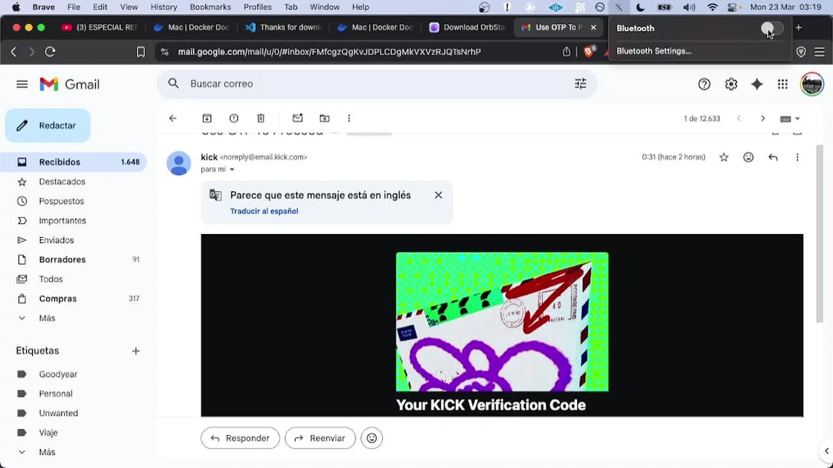Open search filter options in search bar
833x468 pixels.
(580, 84)
